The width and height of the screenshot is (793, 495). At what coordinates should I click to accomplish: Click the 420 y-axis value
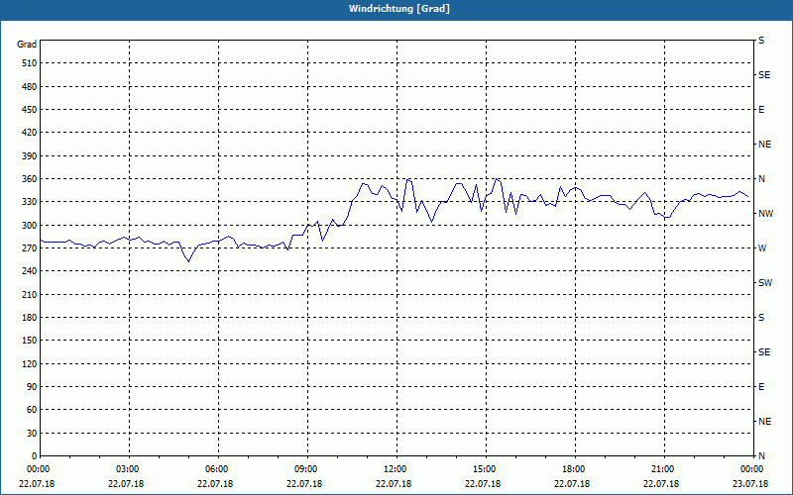[x=30, y=133]
